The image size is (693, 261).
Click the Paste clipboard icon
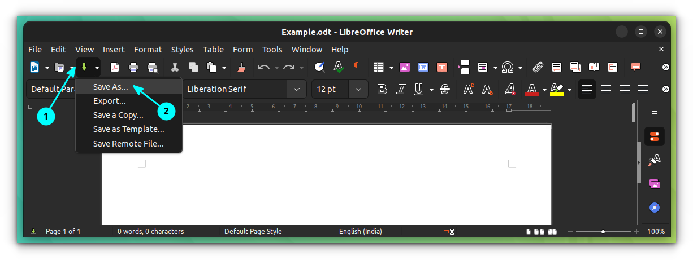(212, 68)
